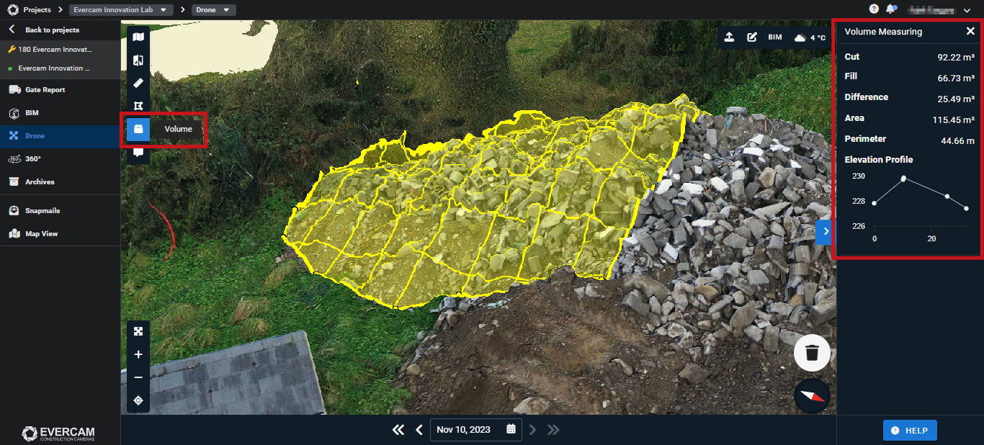Click the Volume Measuring panel title
This screenshot has width=984, height=445.
pyautogui.click(x=883, y=32)
